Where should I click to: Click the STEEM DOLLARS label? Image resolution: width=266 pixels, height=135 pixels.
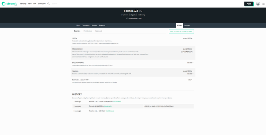pos(78,63)
